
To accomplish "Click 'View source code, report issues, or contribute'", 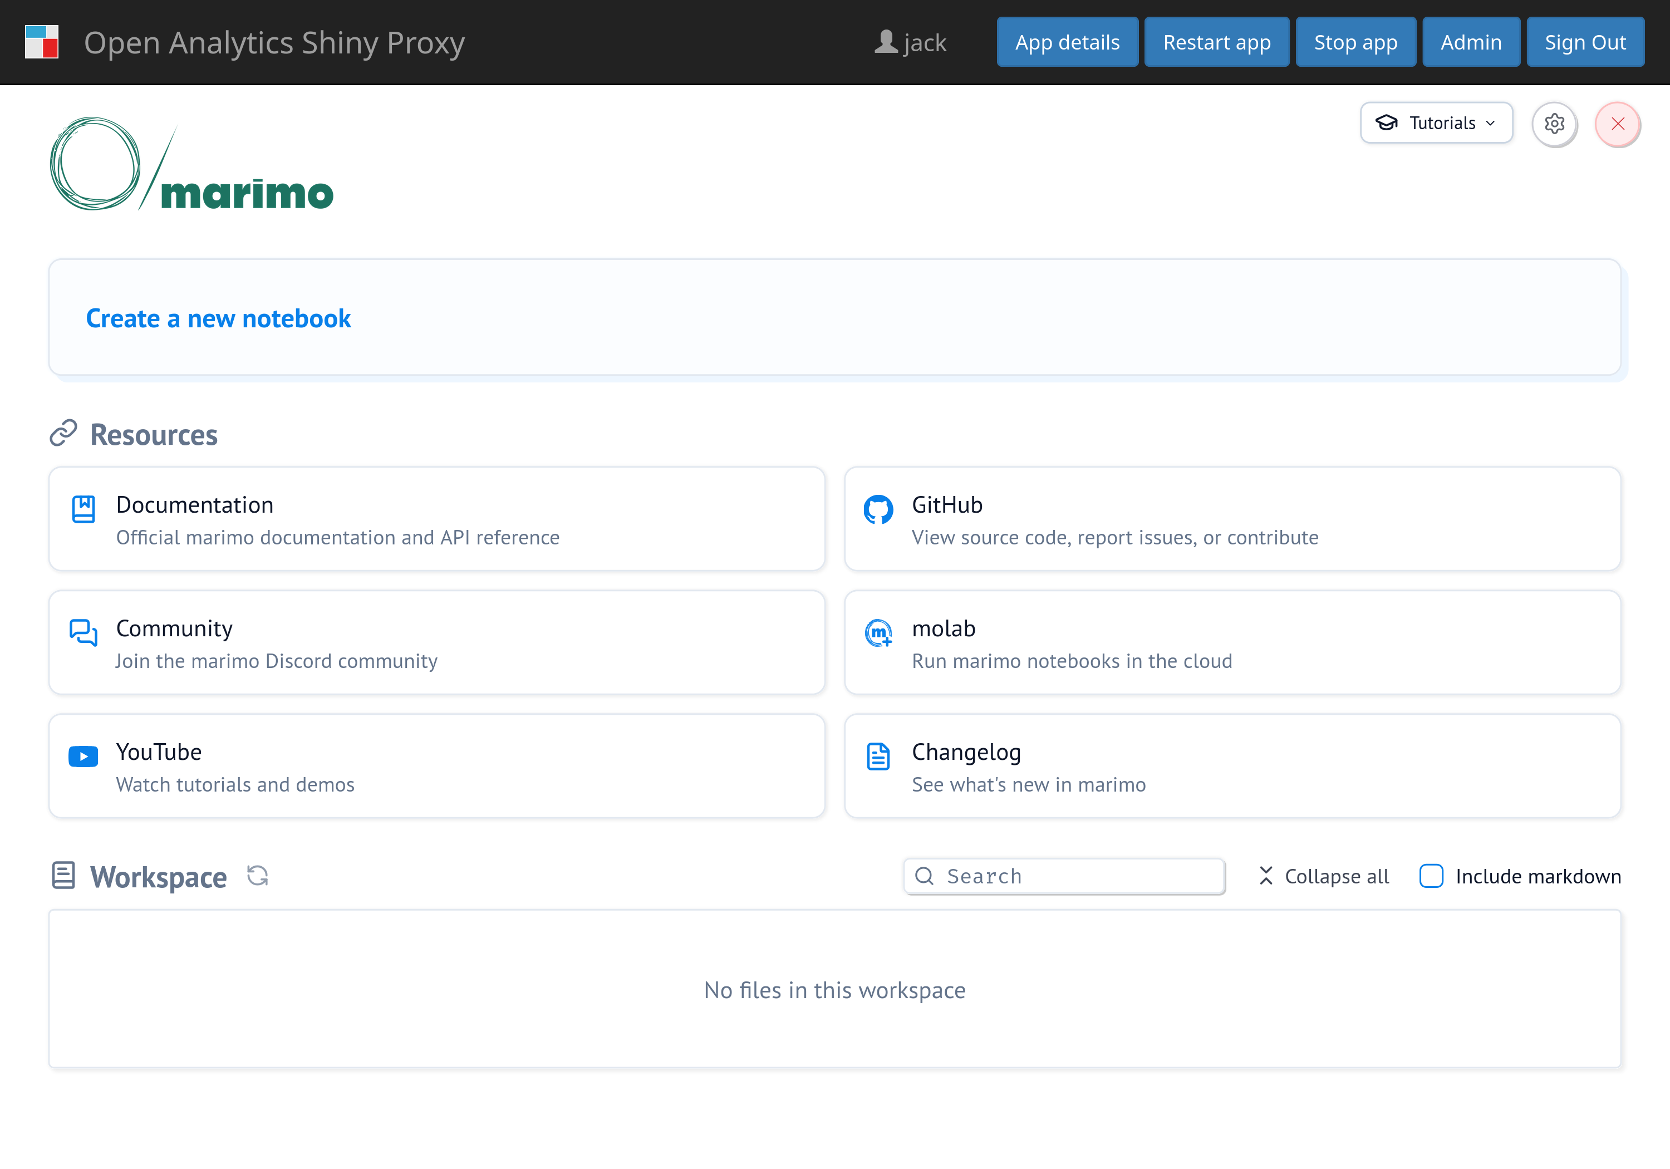I will [x=1115, y=538].
